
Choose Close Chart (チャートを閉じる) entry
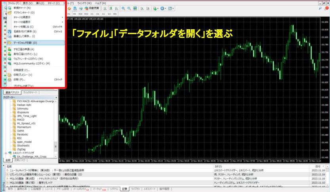(35, 26)
